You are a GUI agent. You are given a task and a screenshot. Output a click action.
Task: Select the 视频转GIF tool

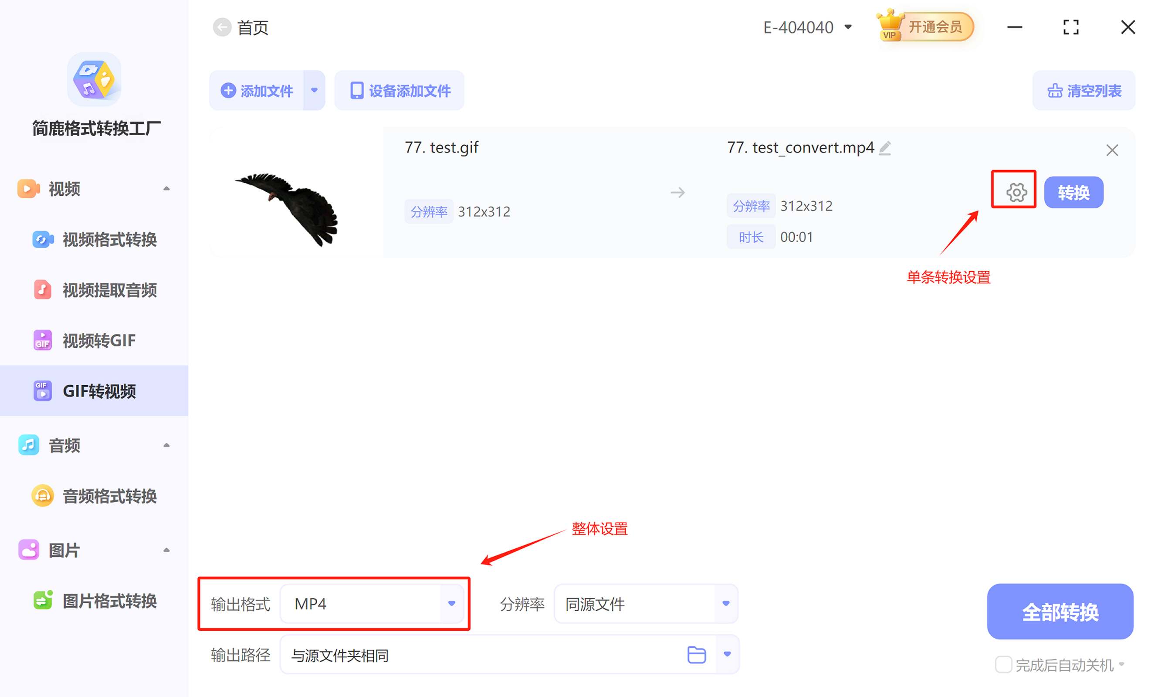[x=98, y=340]
